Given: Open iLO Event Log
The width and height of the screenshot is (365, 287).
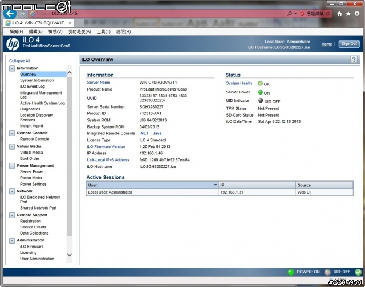Looking at the screenshot, I should [33, 87].
